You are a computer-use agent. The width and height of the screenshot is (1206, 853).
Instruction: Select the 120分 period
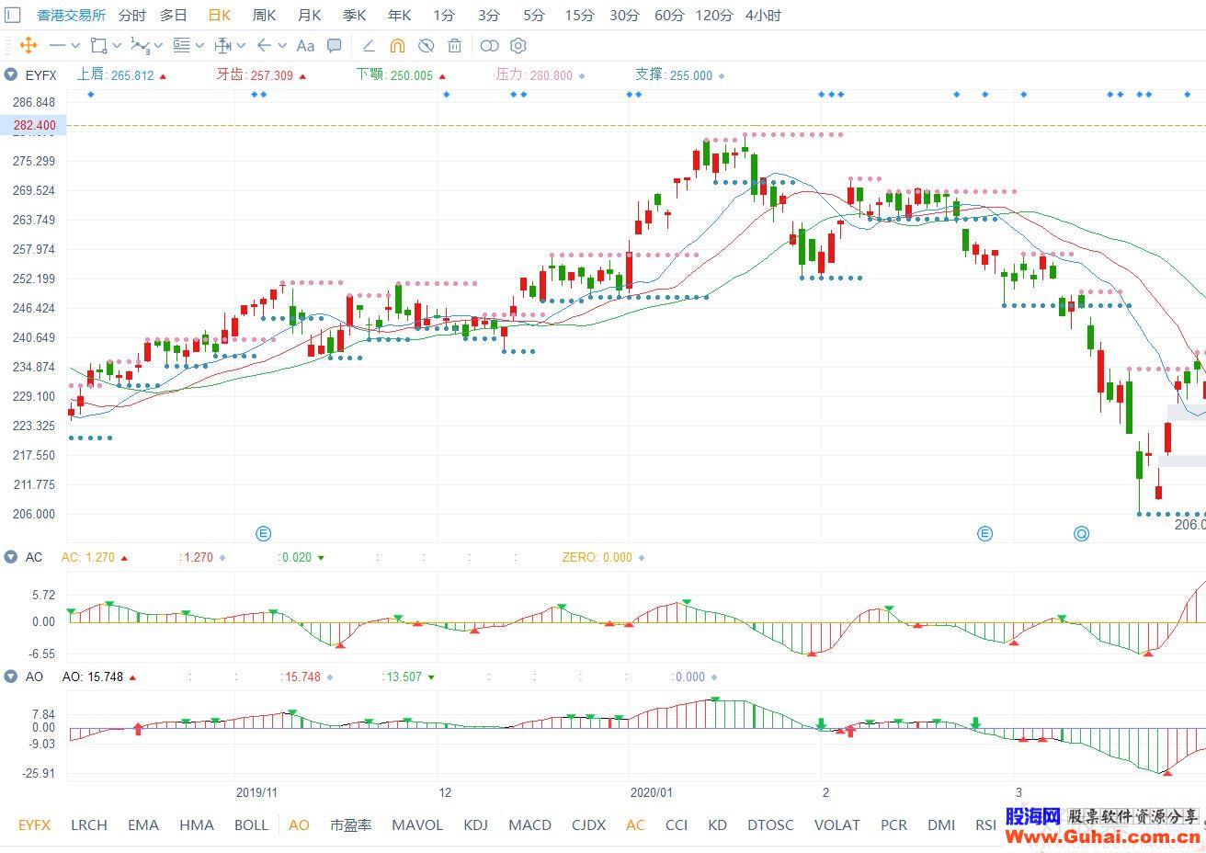(x=714, y=15)
